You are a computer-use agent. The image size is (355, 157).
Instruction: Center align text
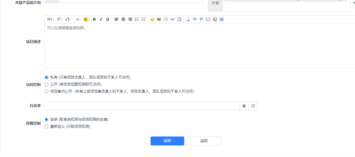click(123, 19)
